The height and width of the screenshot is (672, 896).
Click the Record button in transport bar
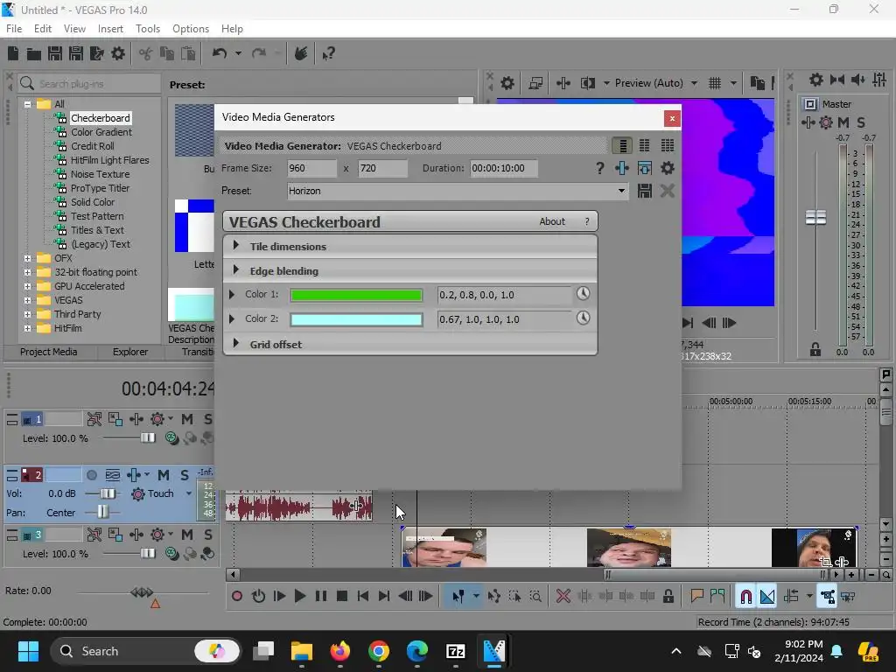[236, 597]
